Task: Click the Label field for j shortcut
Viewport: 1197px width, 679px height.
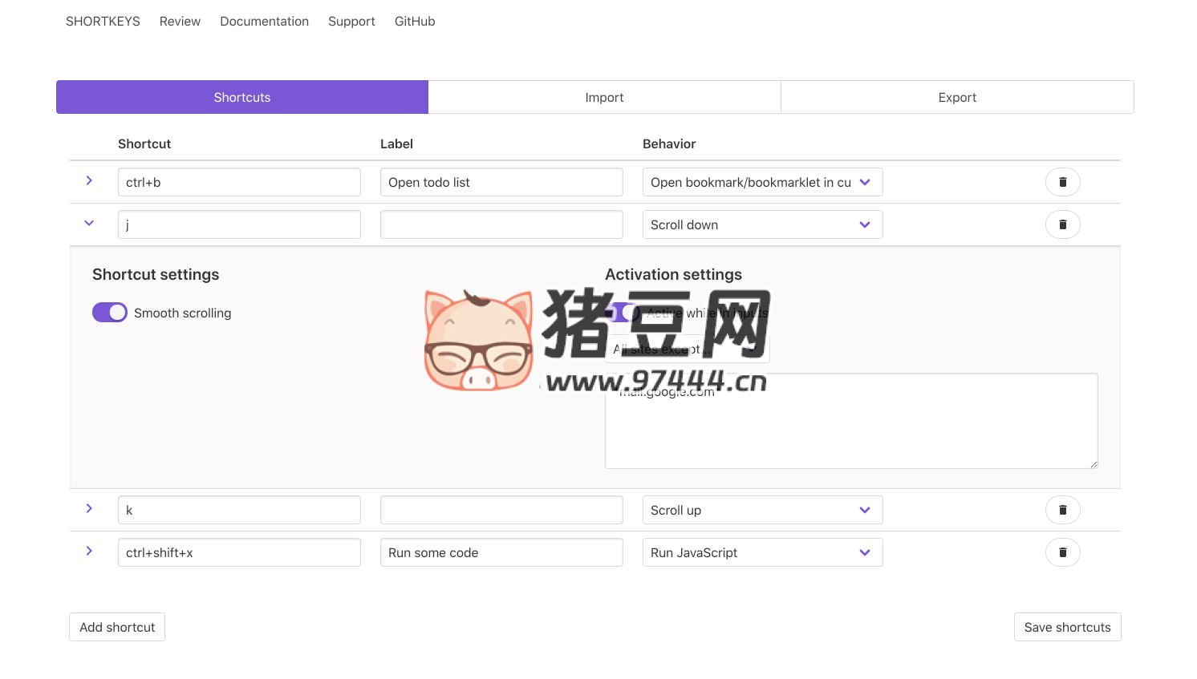Action: [501, 224]
